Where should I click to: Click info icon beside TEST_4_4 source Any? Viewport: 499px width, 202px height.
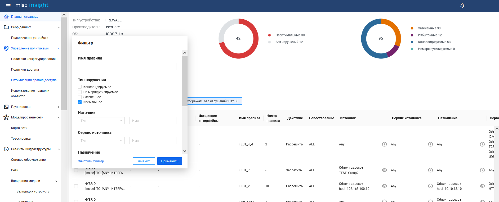384,144
